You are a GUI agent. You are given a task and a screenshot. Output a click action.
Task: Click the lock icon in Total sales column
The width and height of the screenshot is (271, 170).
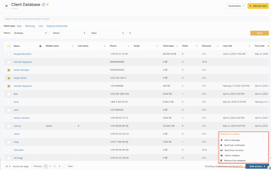(x=177, y=46)
